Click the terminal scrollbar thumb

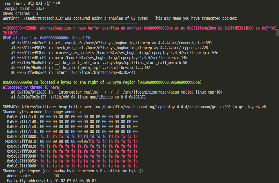click(x=277, y=32)
